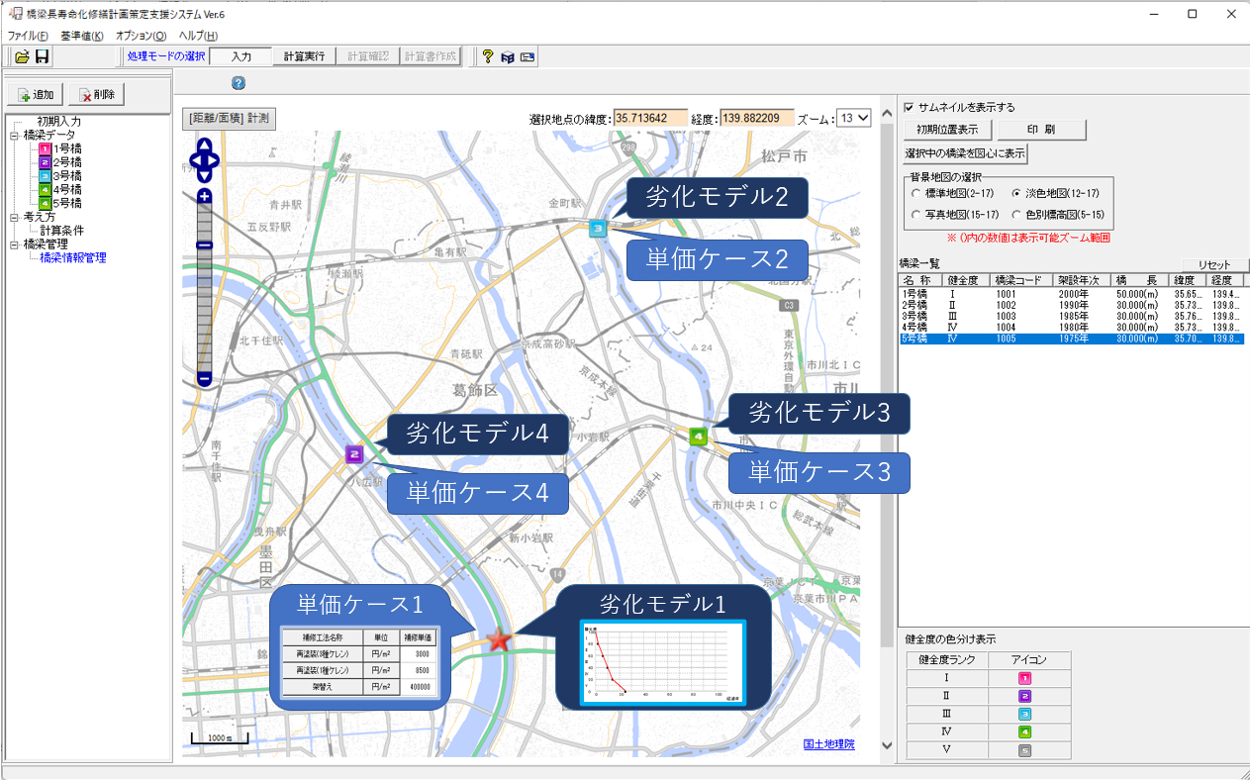The height and width of the screenshot is (780, 1250).
Task: Click the round blue help icon above map
Action: pyautogui.click(x=239, y=83)
